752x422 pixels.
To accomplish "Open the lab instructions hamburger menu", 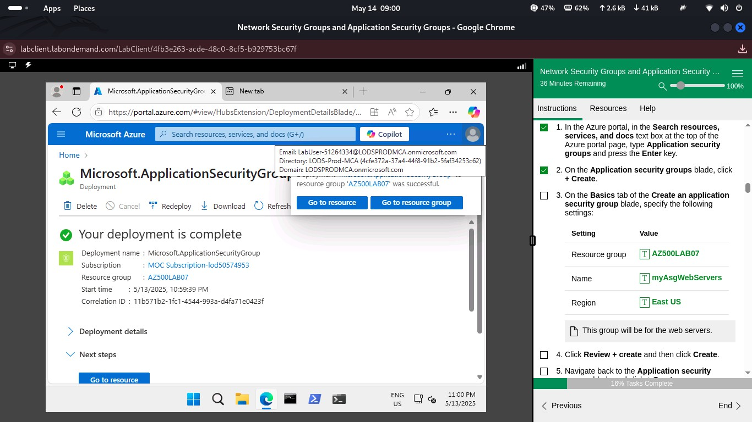I will pyautogui.click(x=737, y=74).
